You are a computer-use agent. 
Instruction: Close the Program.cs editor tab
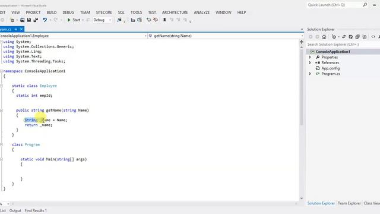pos(21,29)
